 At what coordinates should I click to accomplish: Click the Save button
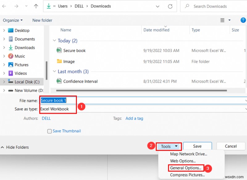pos(197,146)
